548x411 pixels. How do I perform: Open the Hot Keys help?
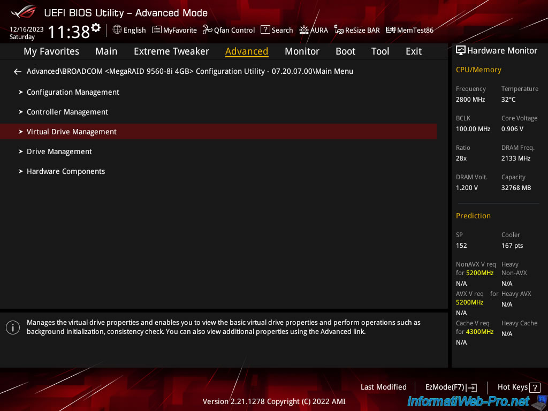[x=519, y=387]
